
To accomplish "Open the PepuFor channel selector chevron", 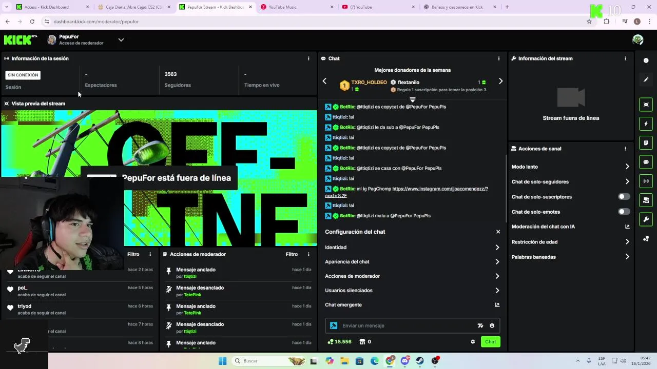I will tap(121, 39).
